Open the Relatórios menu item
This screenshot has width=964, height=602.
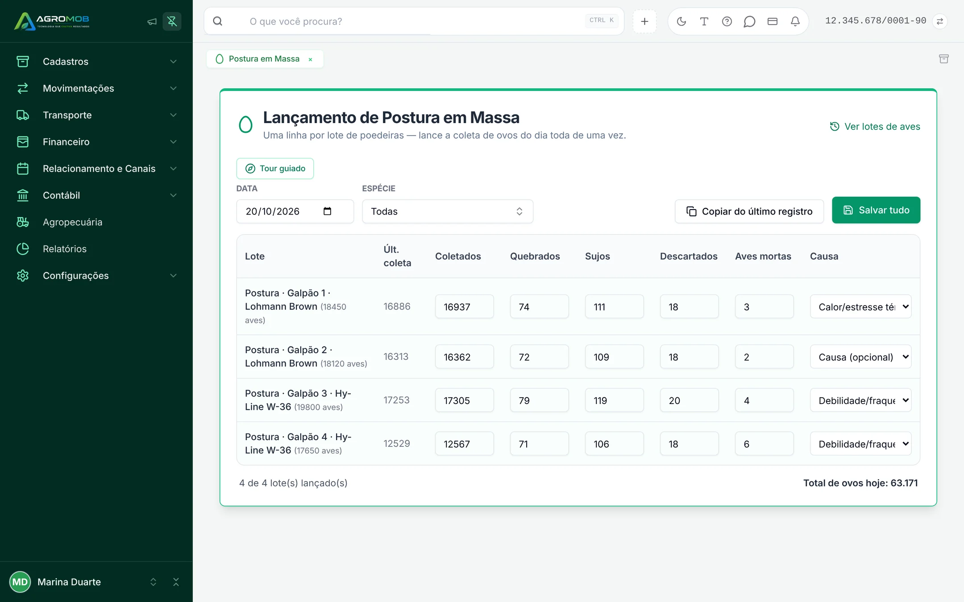(x=96, y=249)
